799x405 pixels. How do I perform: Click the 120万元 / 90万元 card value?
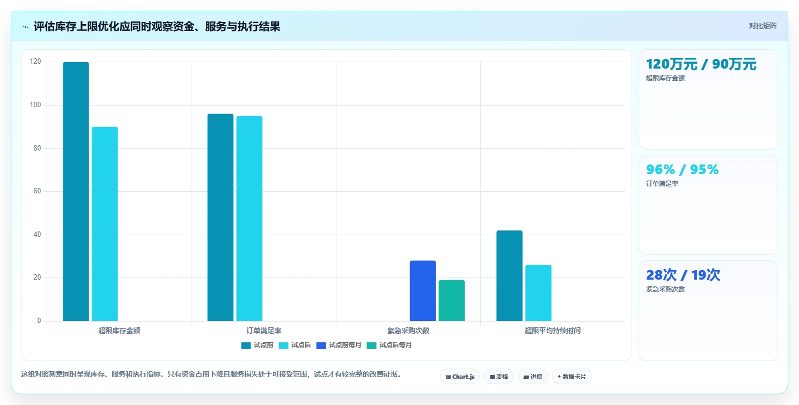tap(701, 64)
